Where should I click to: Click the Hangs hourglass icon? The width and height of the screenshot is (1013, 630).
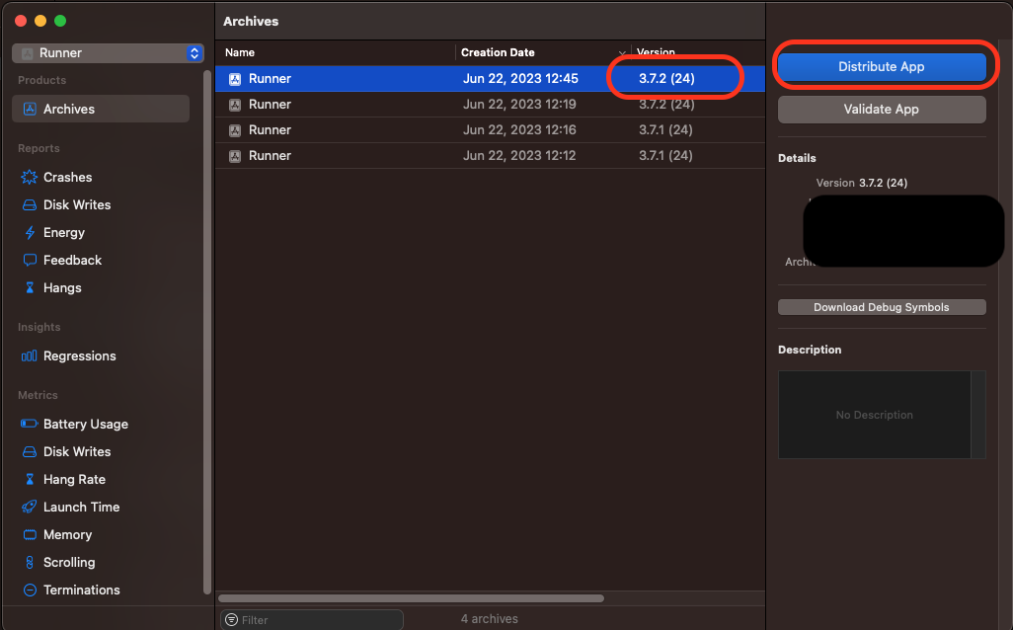pos(30,287)
